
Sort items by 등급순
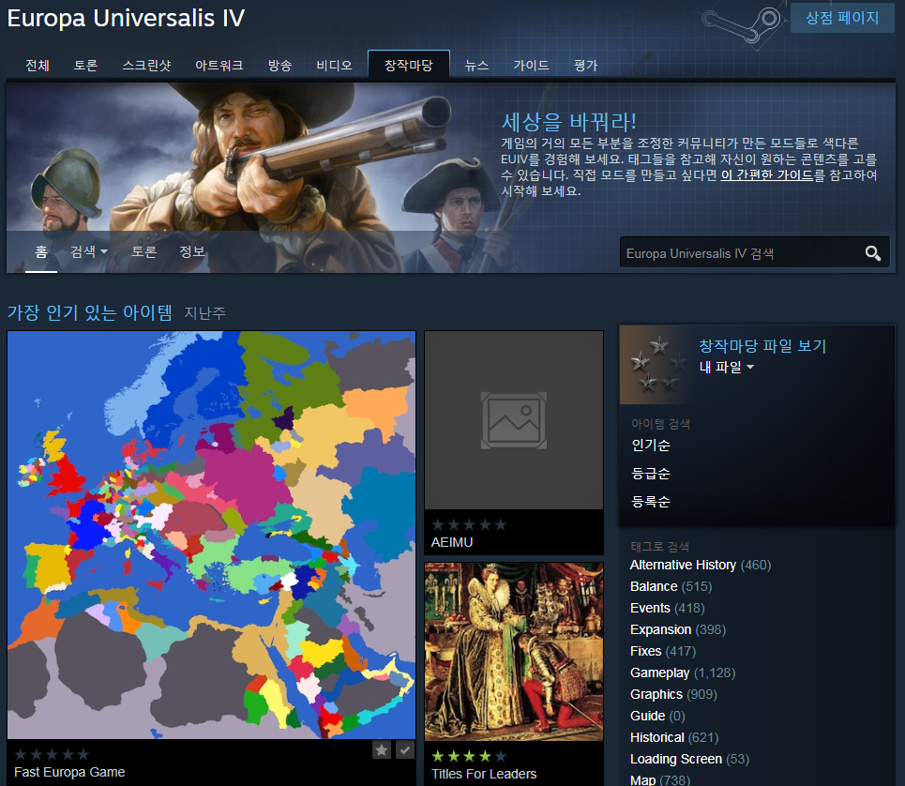[651, 474]
